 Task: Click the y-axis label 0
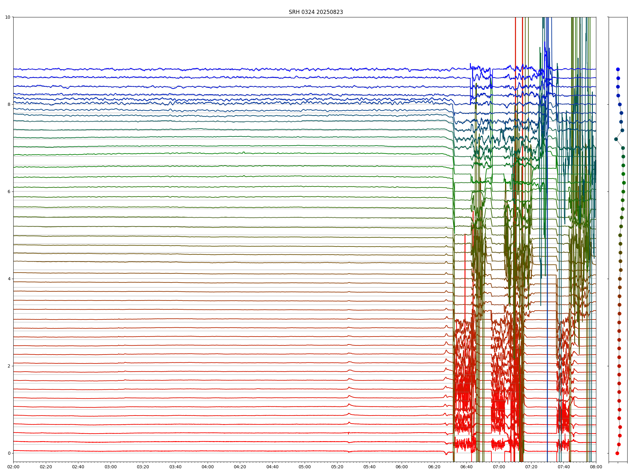click(x=9, y=453)
